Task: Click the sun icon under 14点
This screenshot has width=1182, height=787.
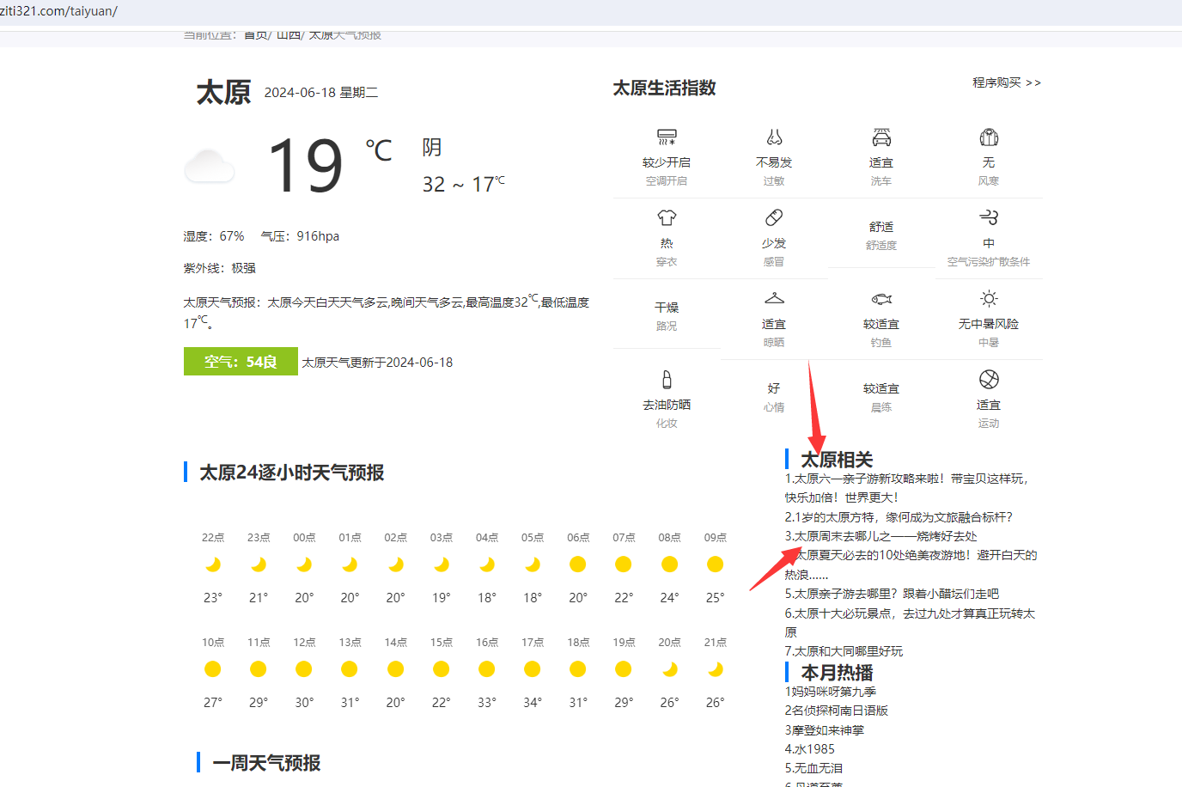Action: 395,669
